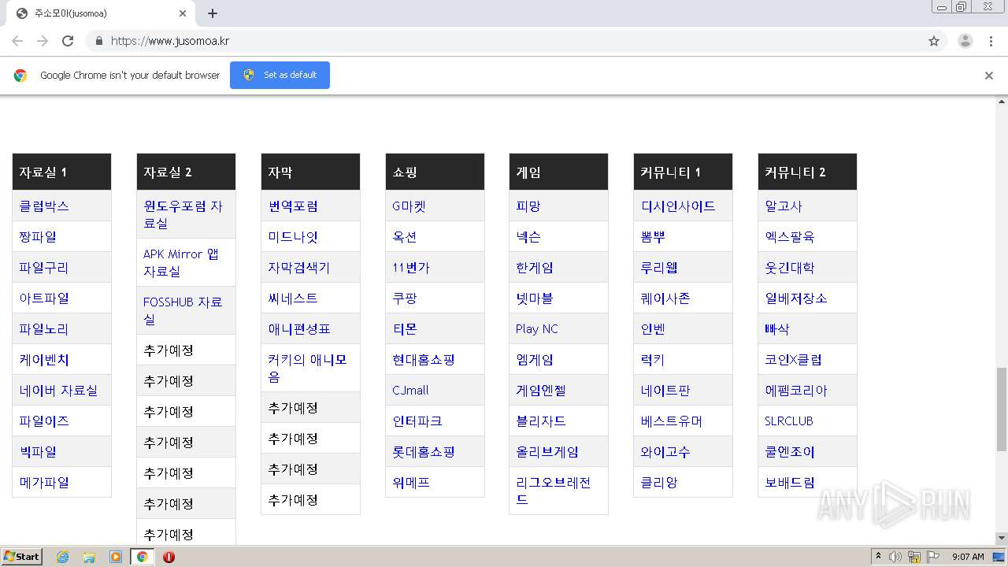Open File Explorer from the taskbar
Image resolution: width=1008 pixels, height=567 pixels.
[x=89, y=557]
